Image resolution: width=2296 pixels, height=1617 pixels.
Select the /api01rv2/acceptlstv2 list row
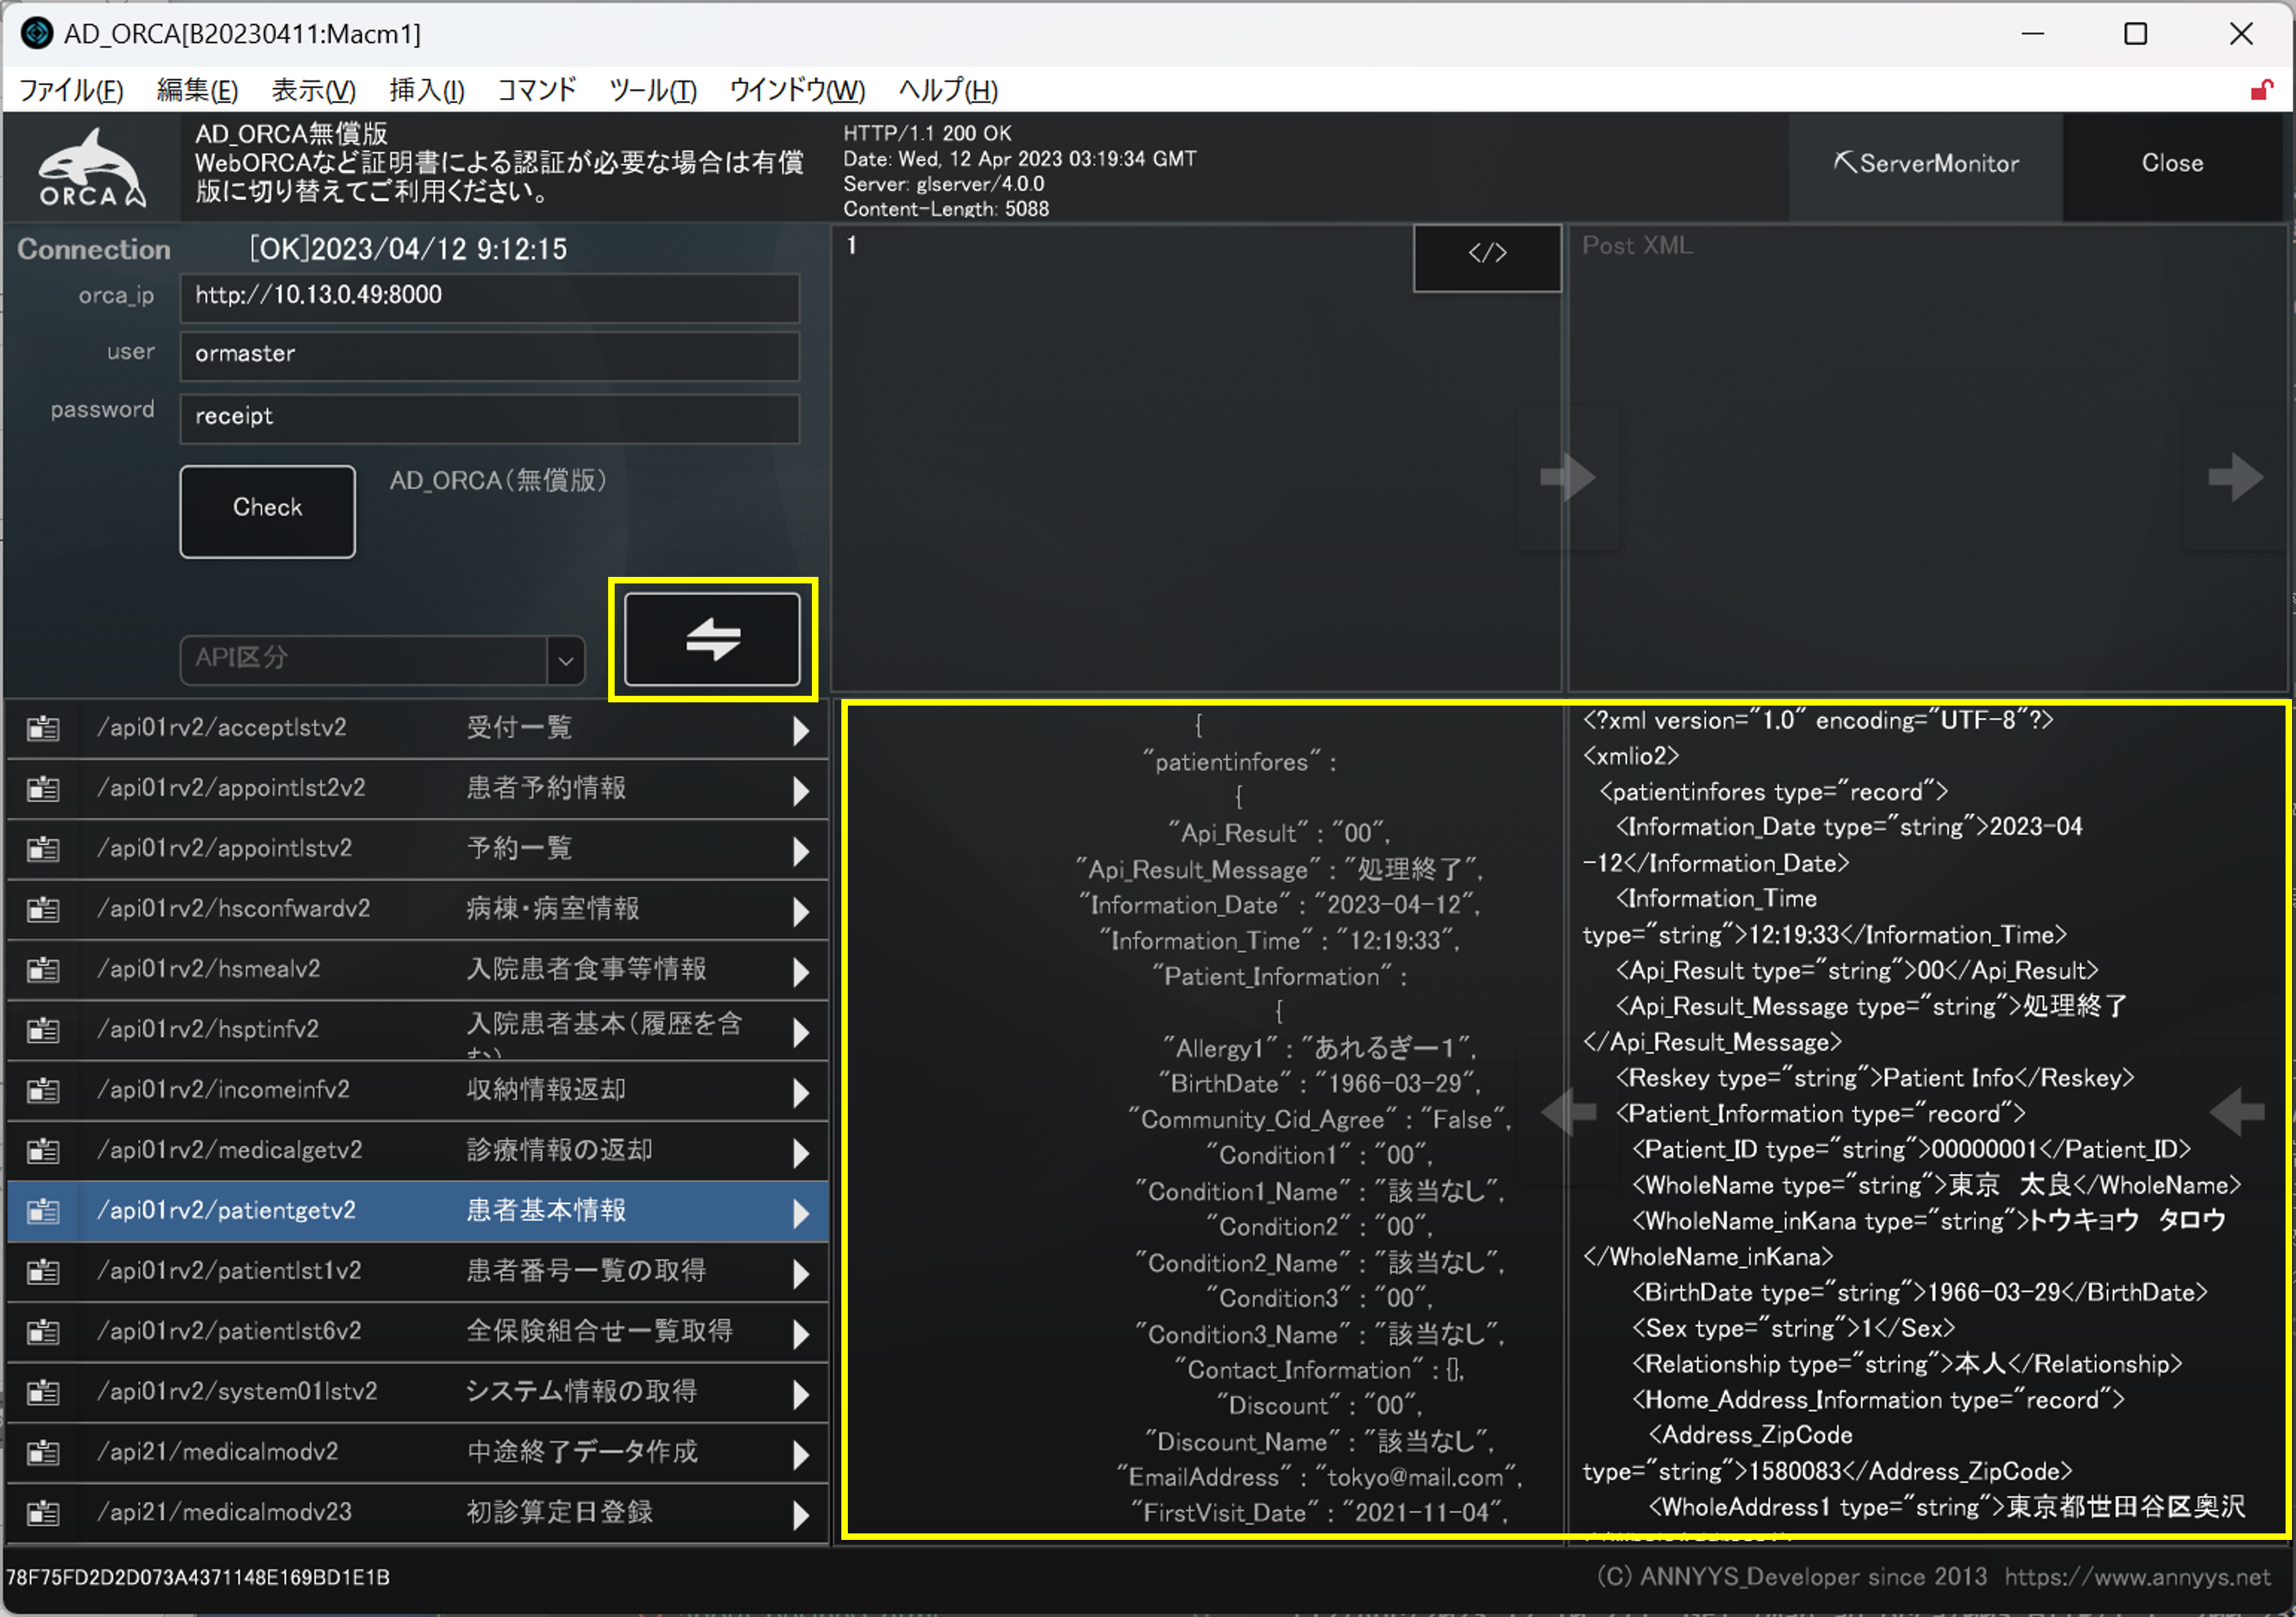[418, 728]
